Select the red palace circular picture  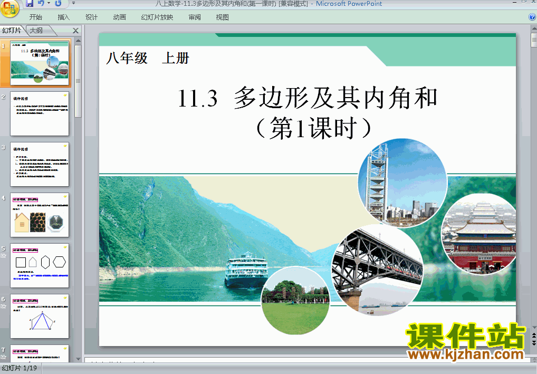pos(480,234)
